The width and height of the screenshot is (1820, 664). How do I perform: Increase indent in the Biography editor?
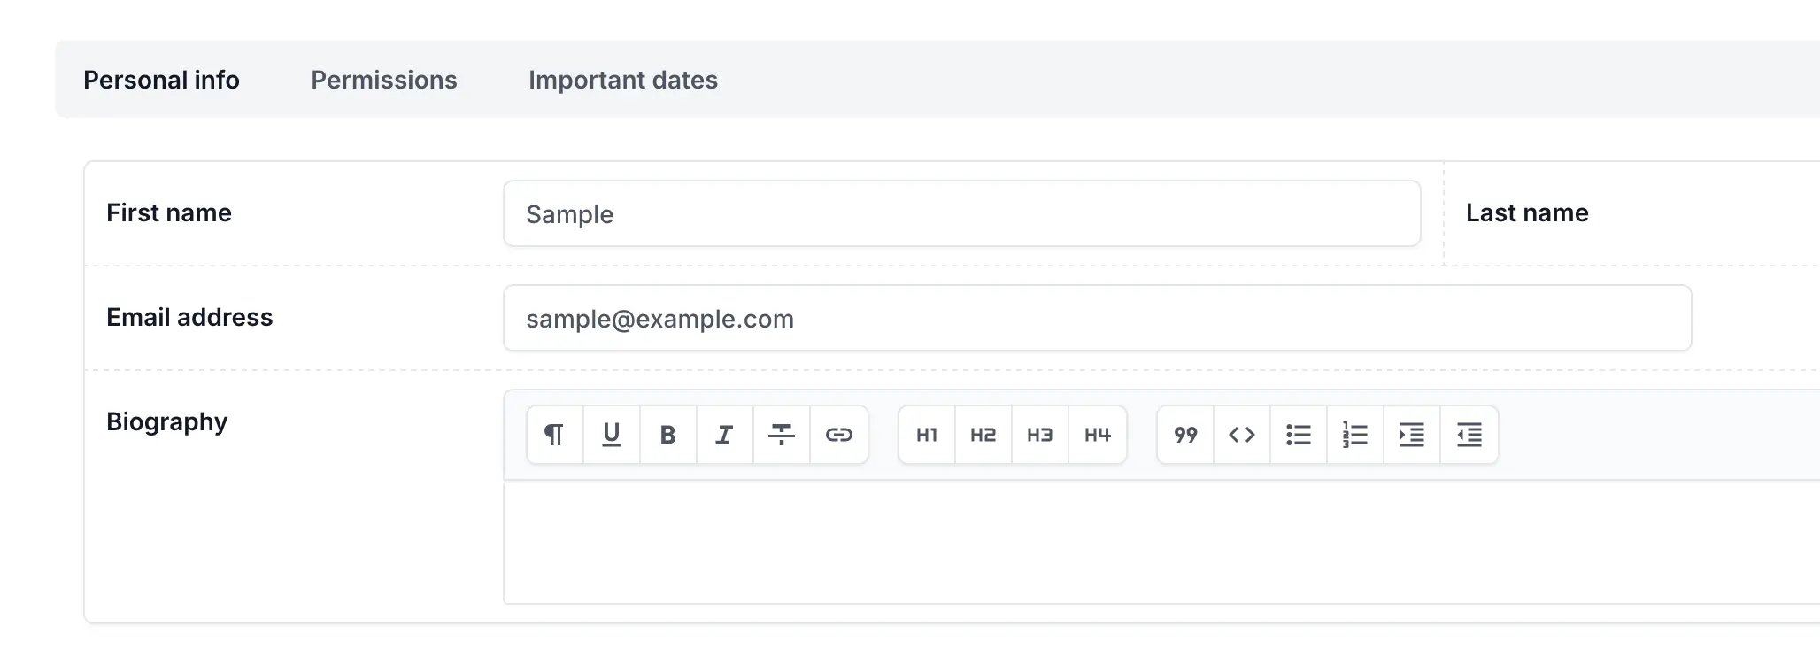(1412, 435)
